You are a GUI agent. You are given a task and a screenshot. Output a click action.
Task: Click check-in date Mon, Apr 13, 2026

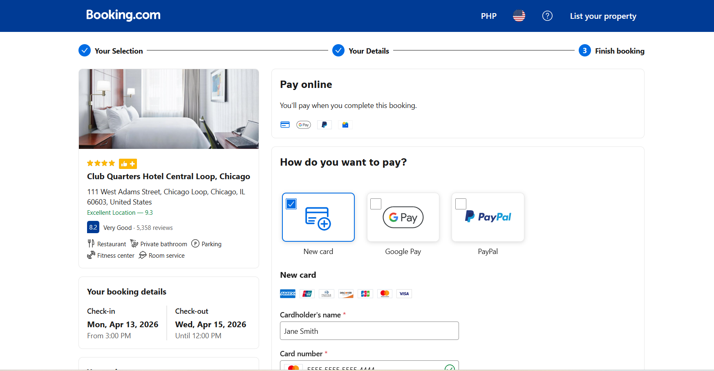tap(123, 324)
